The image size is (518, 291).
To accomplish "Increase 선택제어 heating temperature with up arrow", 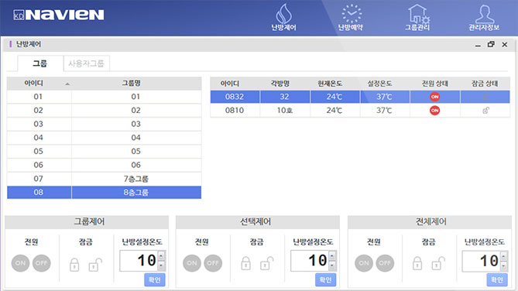I will 332,255.
